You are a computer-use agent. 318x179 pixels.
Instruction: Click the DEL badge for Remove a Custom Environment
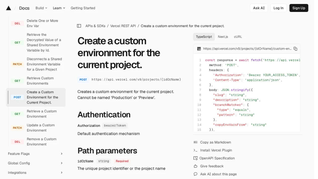pos(17,142)
